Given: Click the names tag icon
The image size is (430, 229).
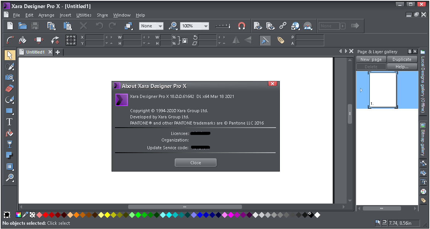Looking at the screenshot, I should [280, 40].
